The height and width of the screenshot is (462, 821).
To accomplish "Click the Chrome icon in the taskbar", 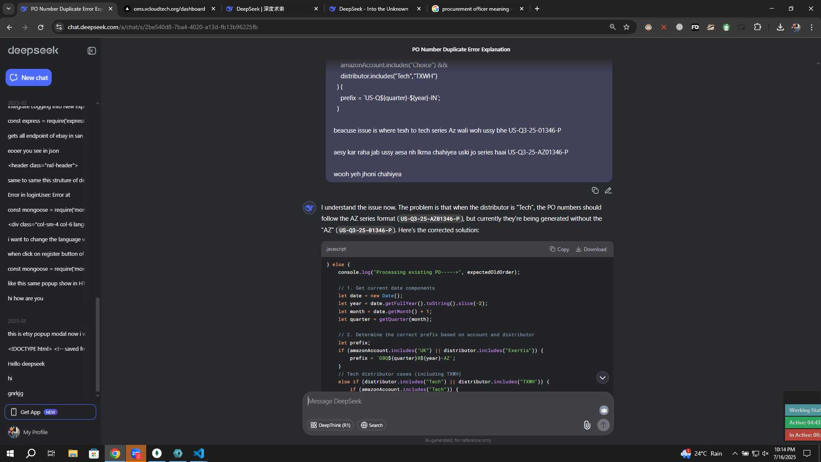I will pos(115,453).
